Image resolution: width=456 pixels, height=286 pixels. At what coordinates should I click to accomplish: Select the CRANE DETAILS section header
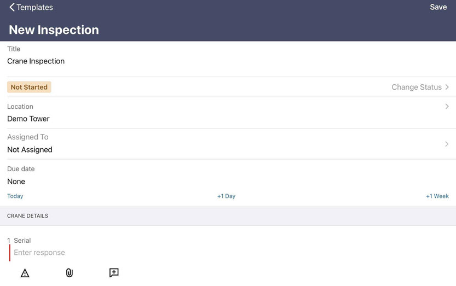click(228, 215)
